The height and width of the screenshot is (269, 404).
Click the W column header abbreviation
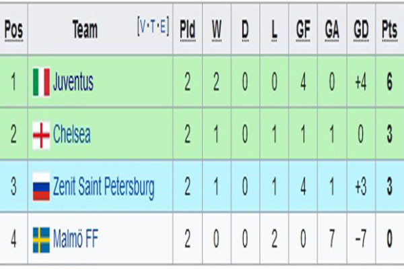pos(216,30)
